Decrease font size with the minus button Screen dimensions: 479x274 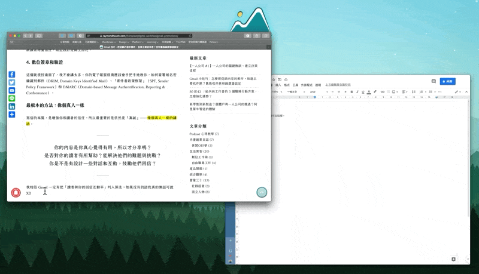[333, 92]
